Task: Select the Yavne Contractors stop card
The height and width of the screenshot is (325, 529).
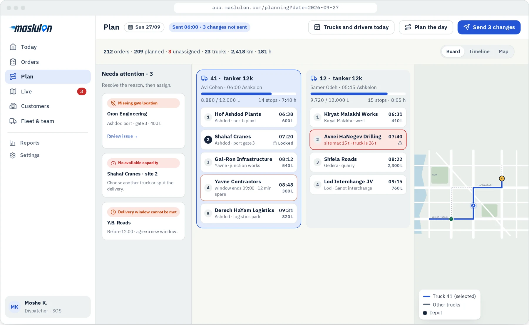Action: (249, 188)
